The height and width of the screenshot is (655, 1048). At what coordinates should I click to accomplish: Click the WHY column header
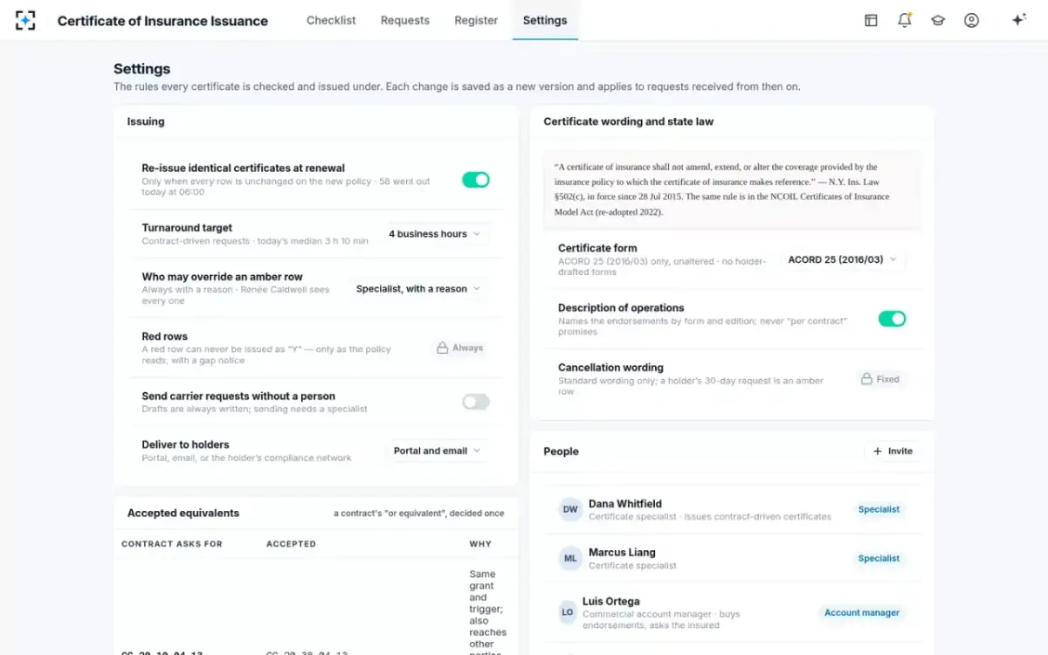coord(480,543)
